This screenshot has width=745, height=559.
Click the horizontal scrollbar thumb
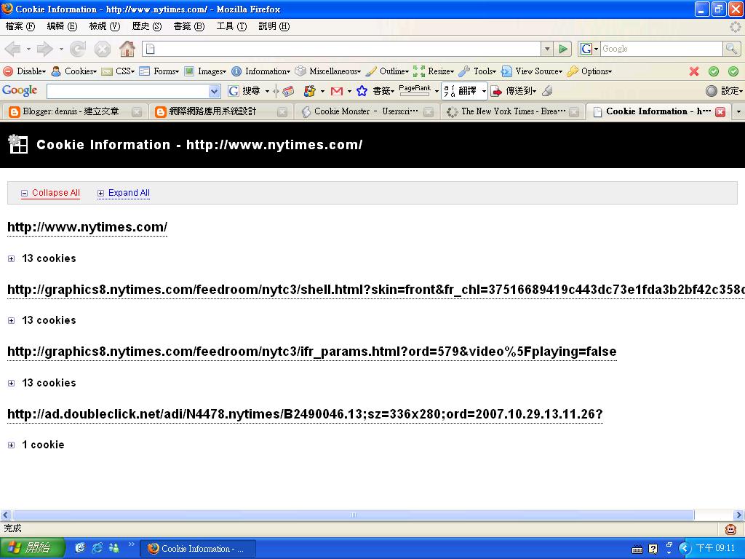(x=353, y=515)
